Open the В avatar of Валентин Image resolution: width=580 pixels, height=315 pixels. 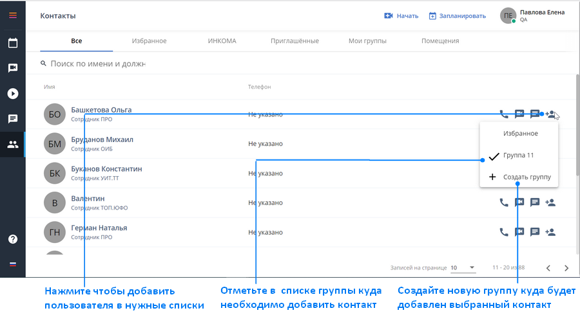click(x=55, y=203)
